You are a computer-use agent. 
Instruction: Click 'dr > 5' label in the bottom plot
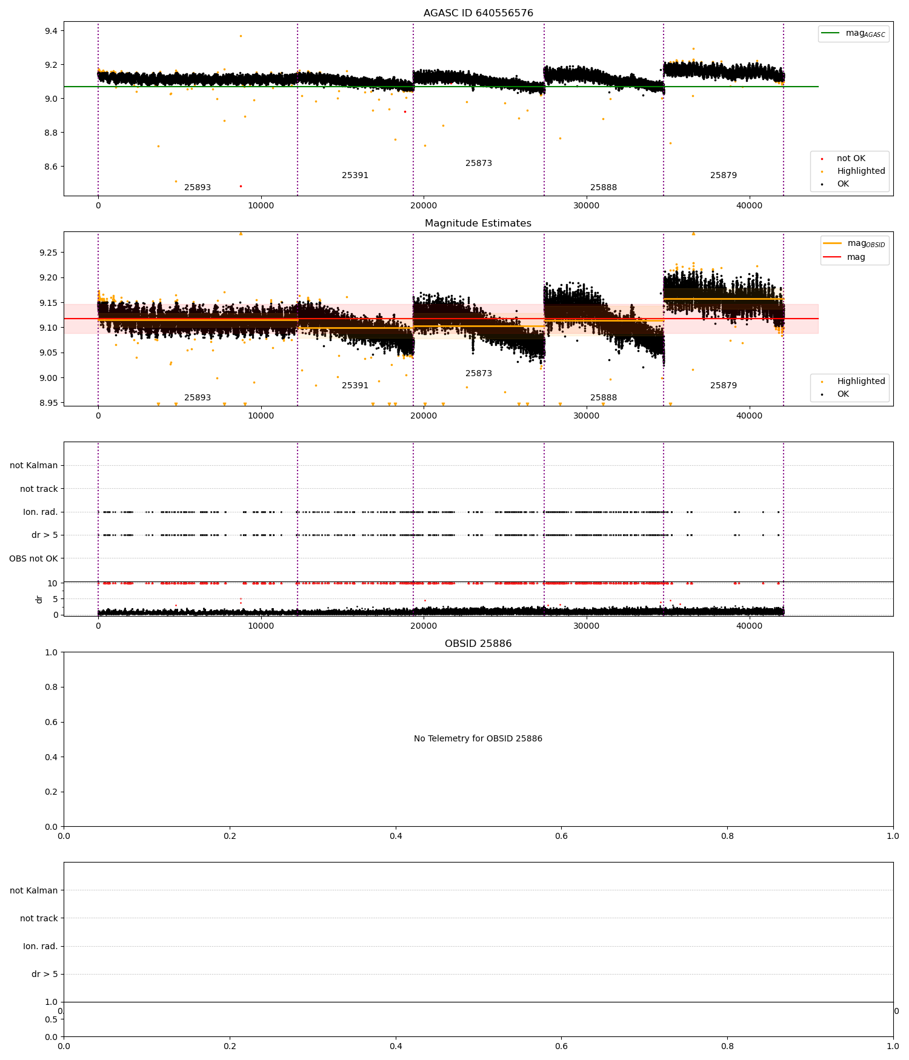point(45,975)
